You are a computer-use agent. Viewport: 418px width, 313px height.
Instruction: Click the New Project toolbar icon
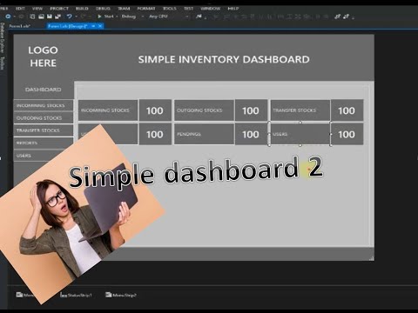pos(32,17)
